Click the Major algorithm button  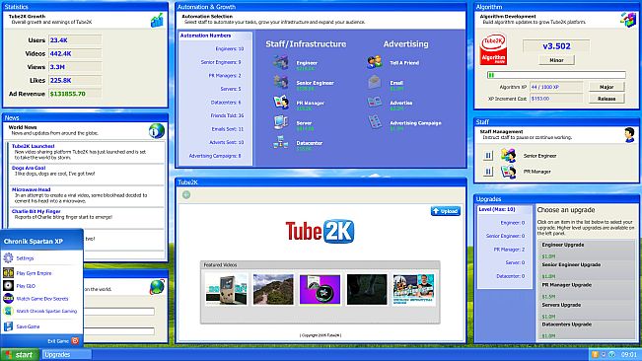pos(606,87)
